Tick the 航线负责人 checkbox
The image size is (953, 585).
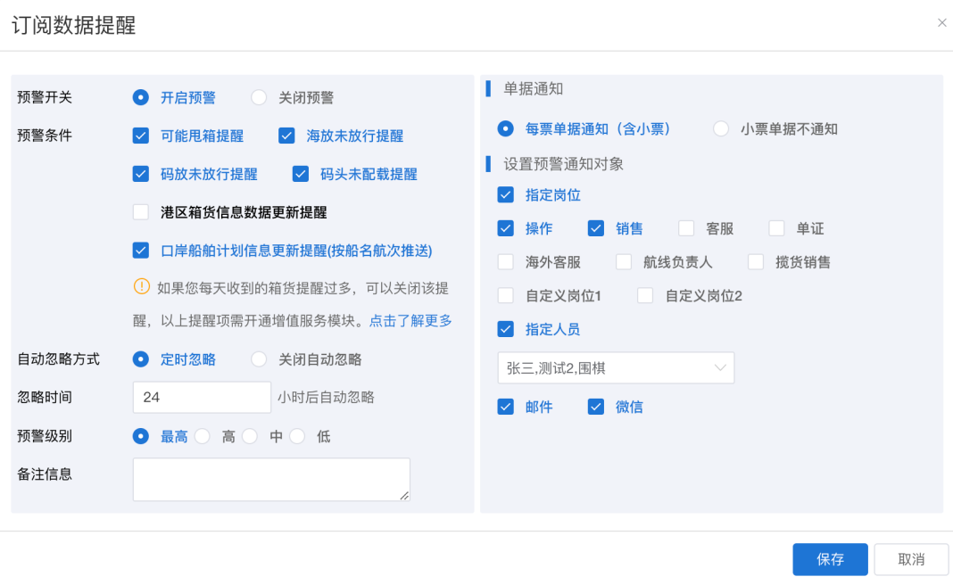[624, 263]
